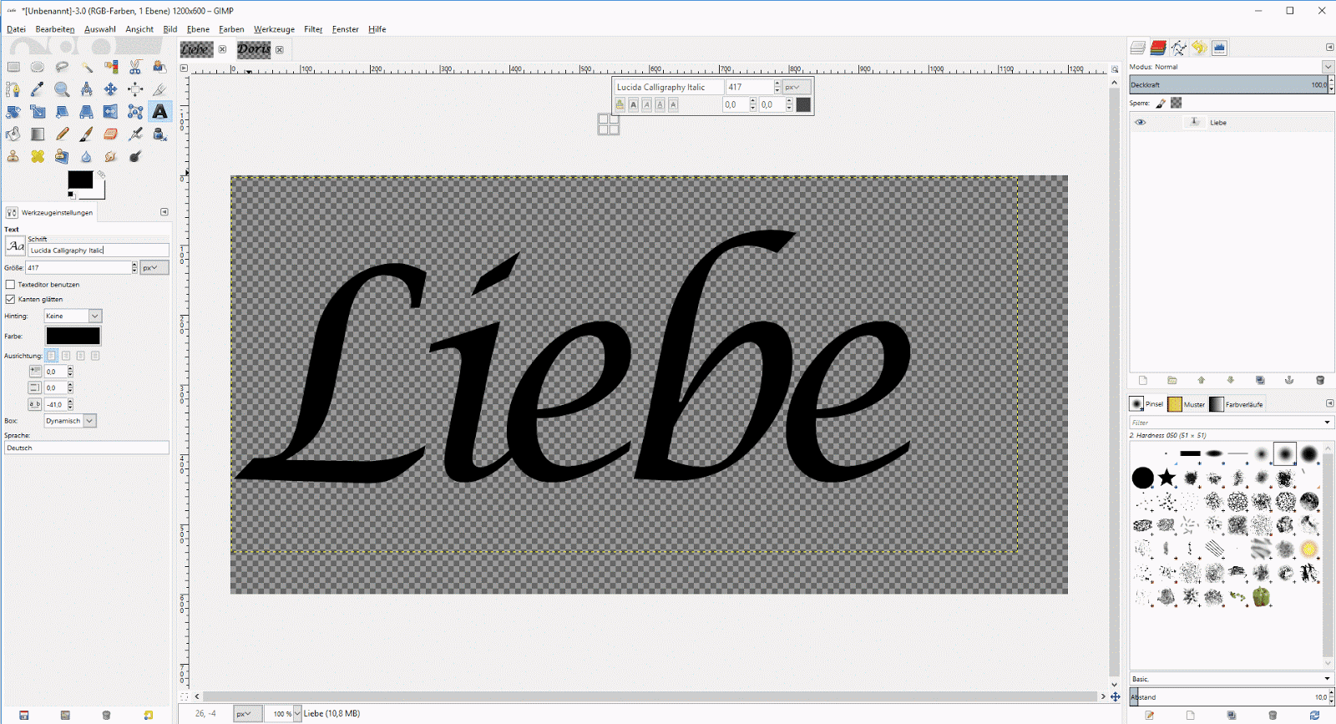Open the Hinting dropdown showing Keine
Image resolution: width=1336 pixels, height=724 pixels.
pyautogui.click(x=94, y=316)
